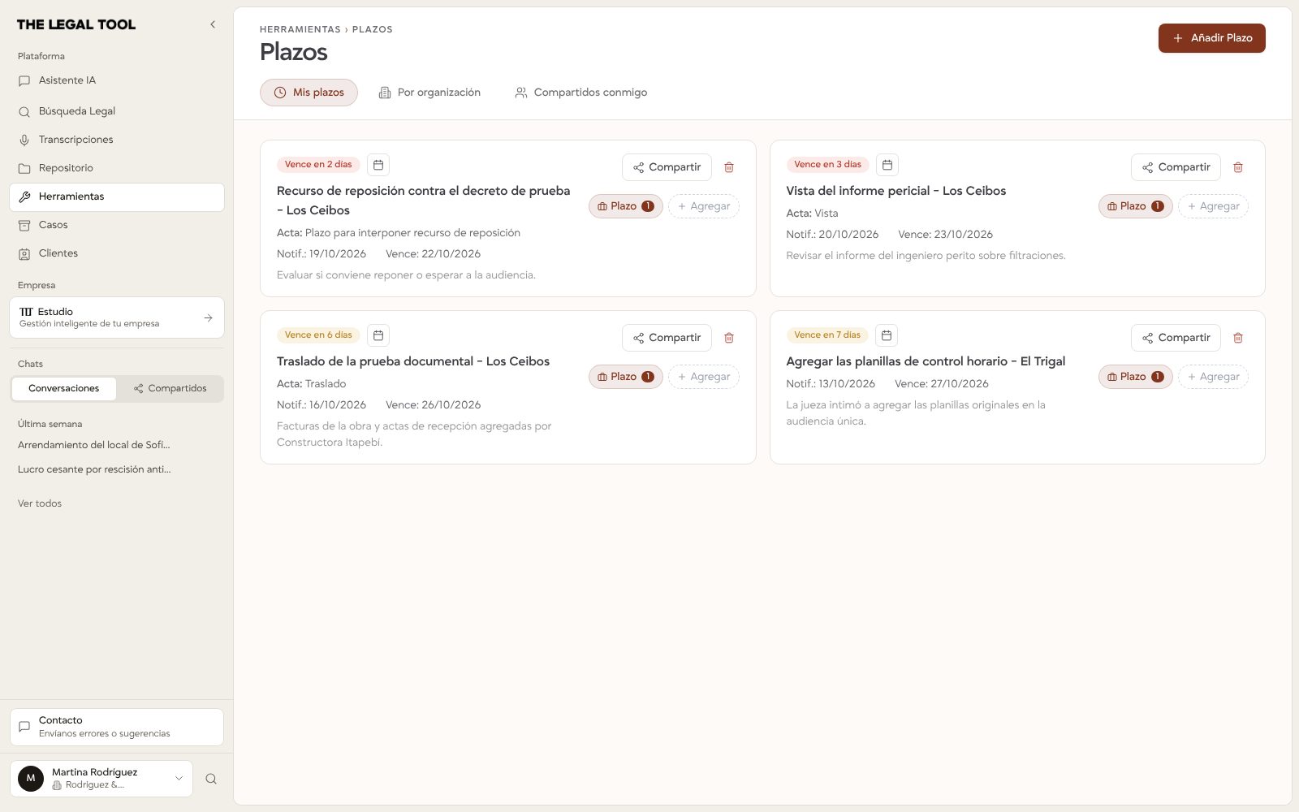Delete the Vista del informe pericial plazo
The height and width of the screenshot is (812, 1299).
coord(1238,167)
